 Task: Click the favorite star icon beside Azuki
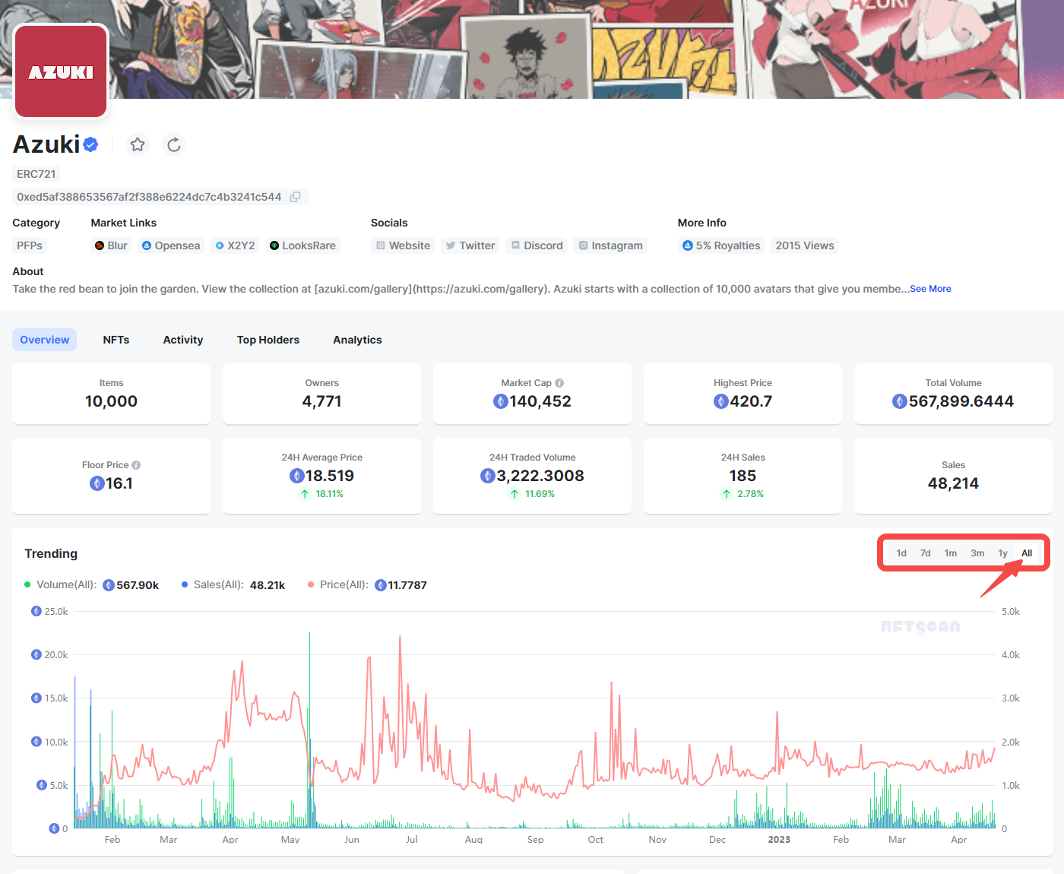click(x=138, y=144)
